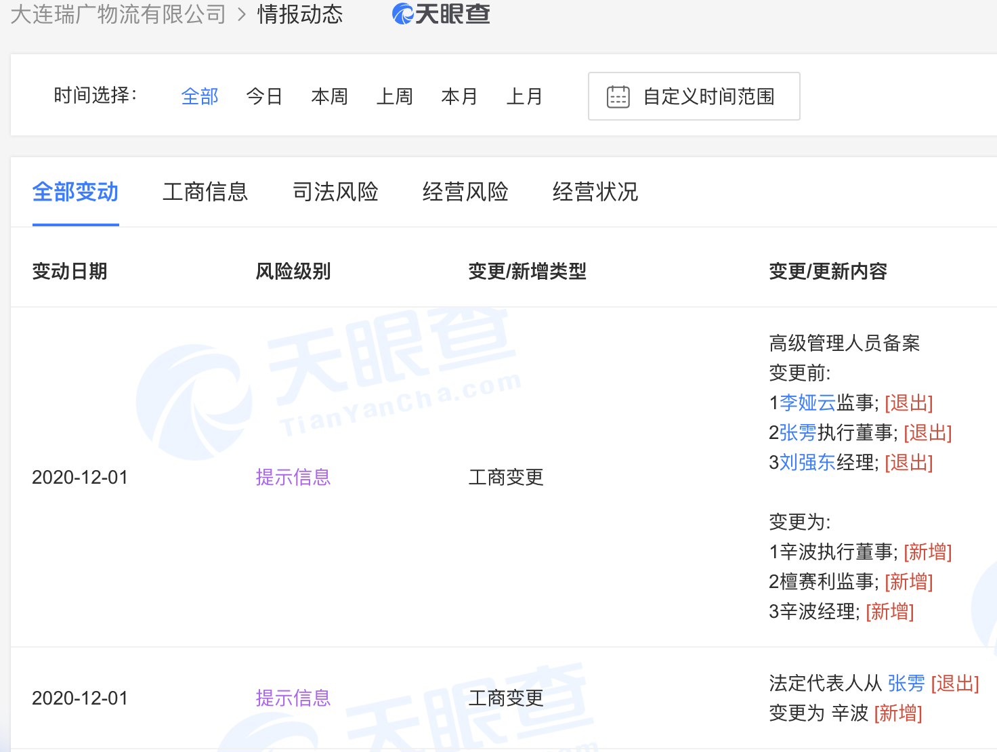Filter by 本月
Viewport: 997px width, 752px height.
coord(459,97)
